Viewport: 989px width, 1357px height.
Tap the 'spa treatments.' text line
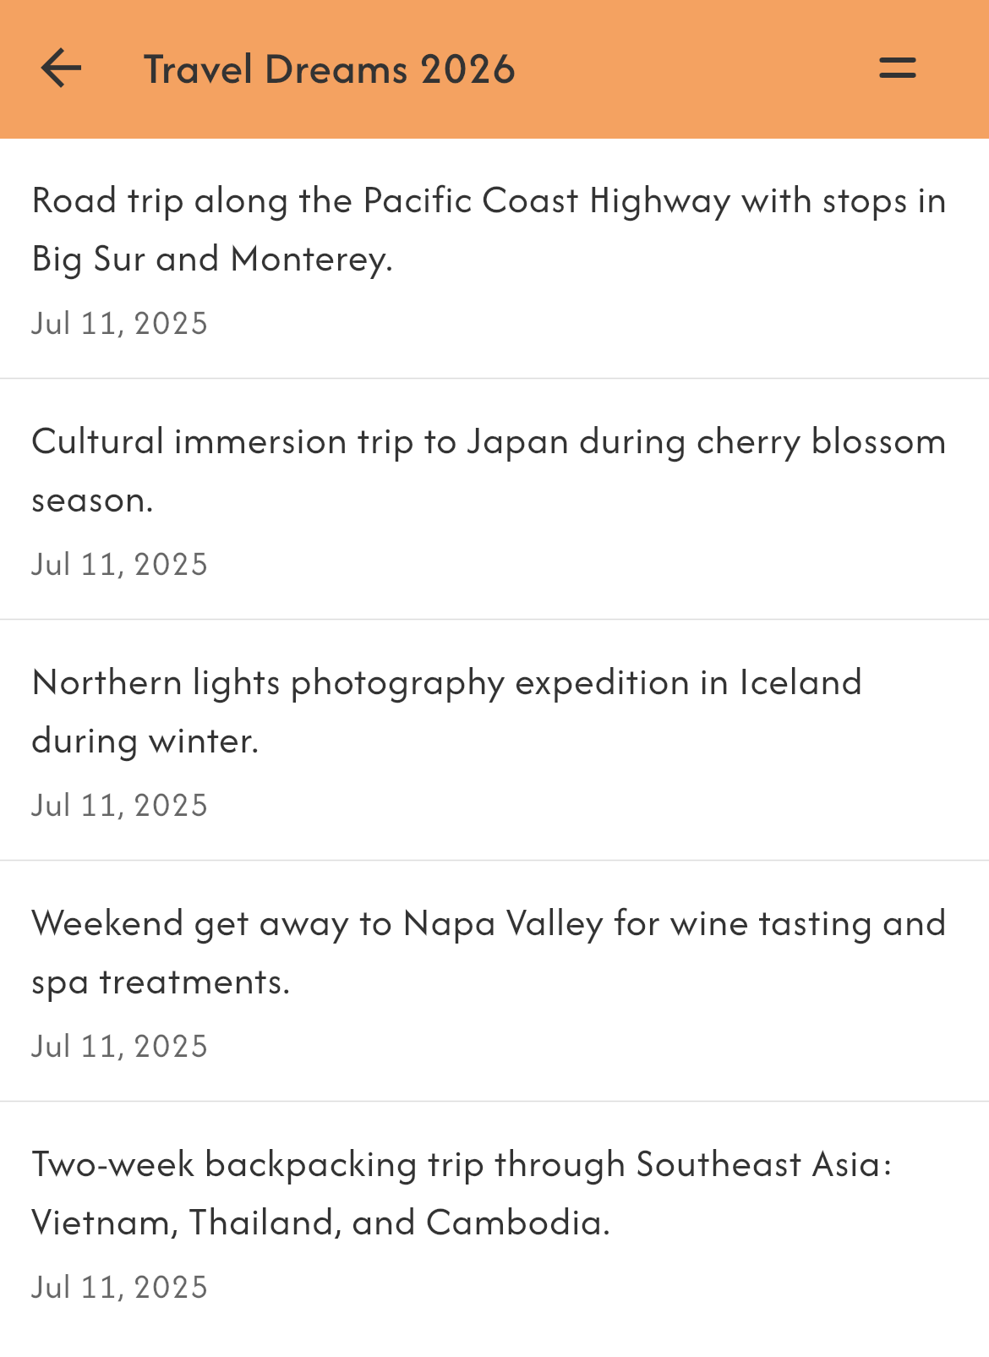pos(161,983)
